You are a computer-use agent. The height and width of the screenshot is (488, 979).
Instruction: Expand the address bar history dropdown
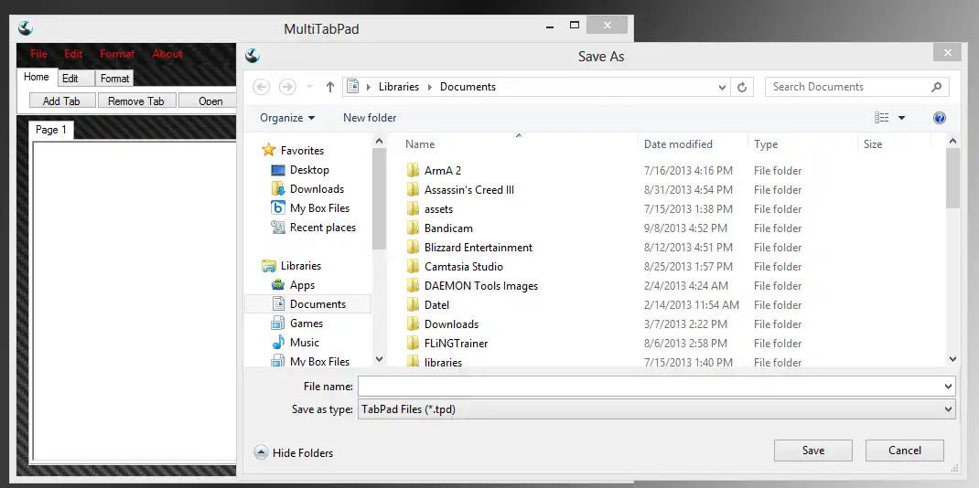coord(723,87)
